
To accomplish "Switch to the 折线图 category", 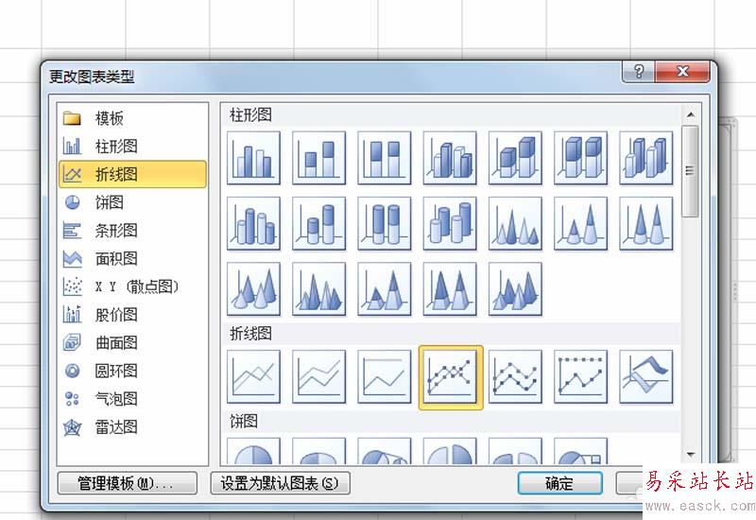I will (132, 174).
